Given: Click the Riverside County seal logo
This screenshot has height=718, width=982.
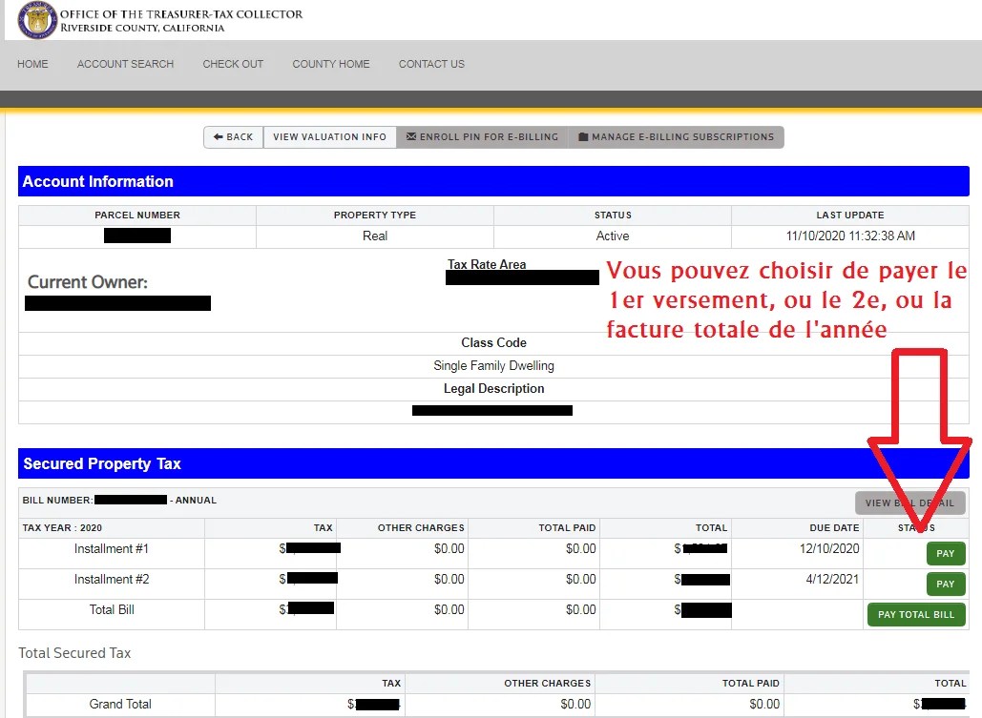Looking at the screenshot, I should pos(36,20).
